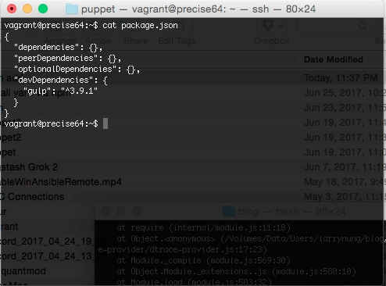Expand the Dropbox dropdown arrow

pos(281,26)
